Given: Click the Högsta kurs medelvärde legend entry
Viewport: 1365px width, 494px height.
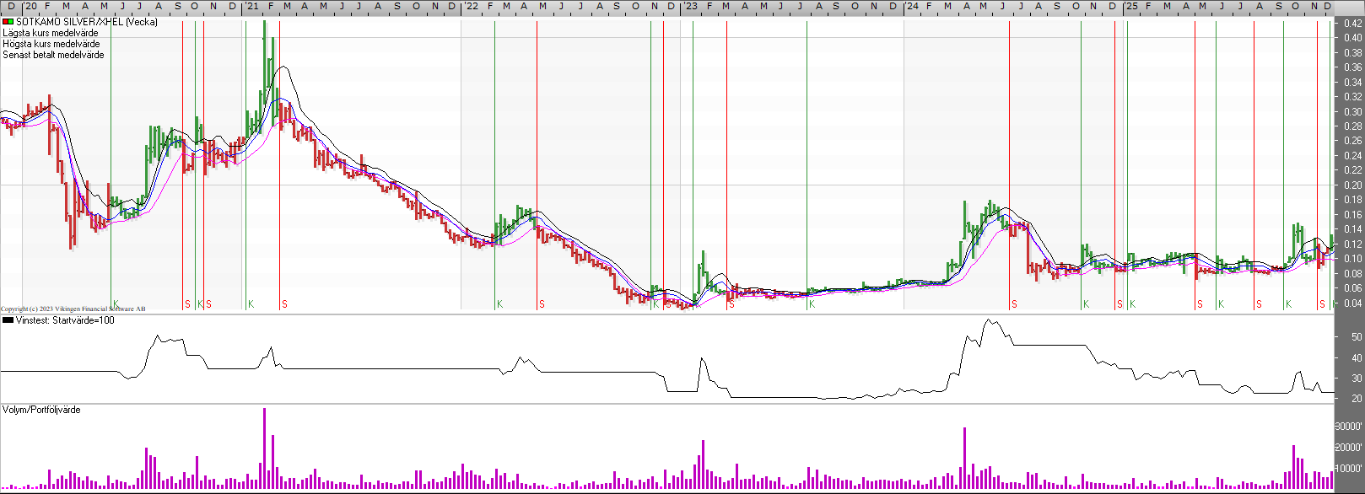Looking at the screenshot, I should point(51,44).
